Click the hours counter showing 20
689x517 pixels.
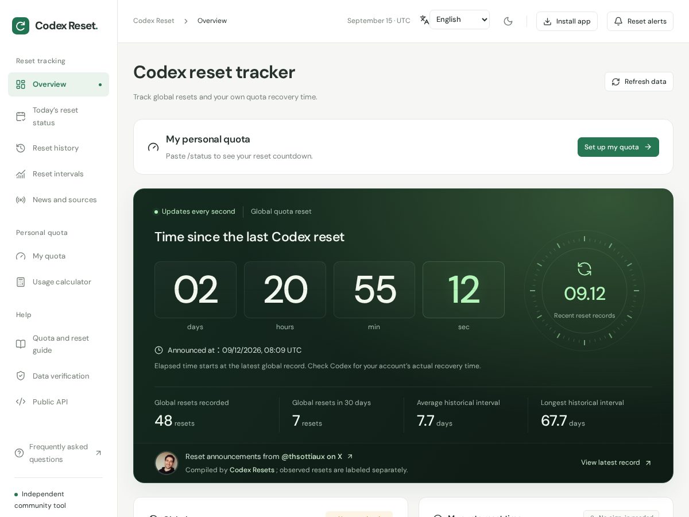coord(285,290)
